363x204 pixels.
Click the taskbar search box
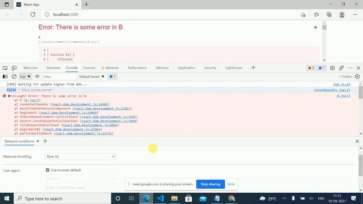pos(62,198)
